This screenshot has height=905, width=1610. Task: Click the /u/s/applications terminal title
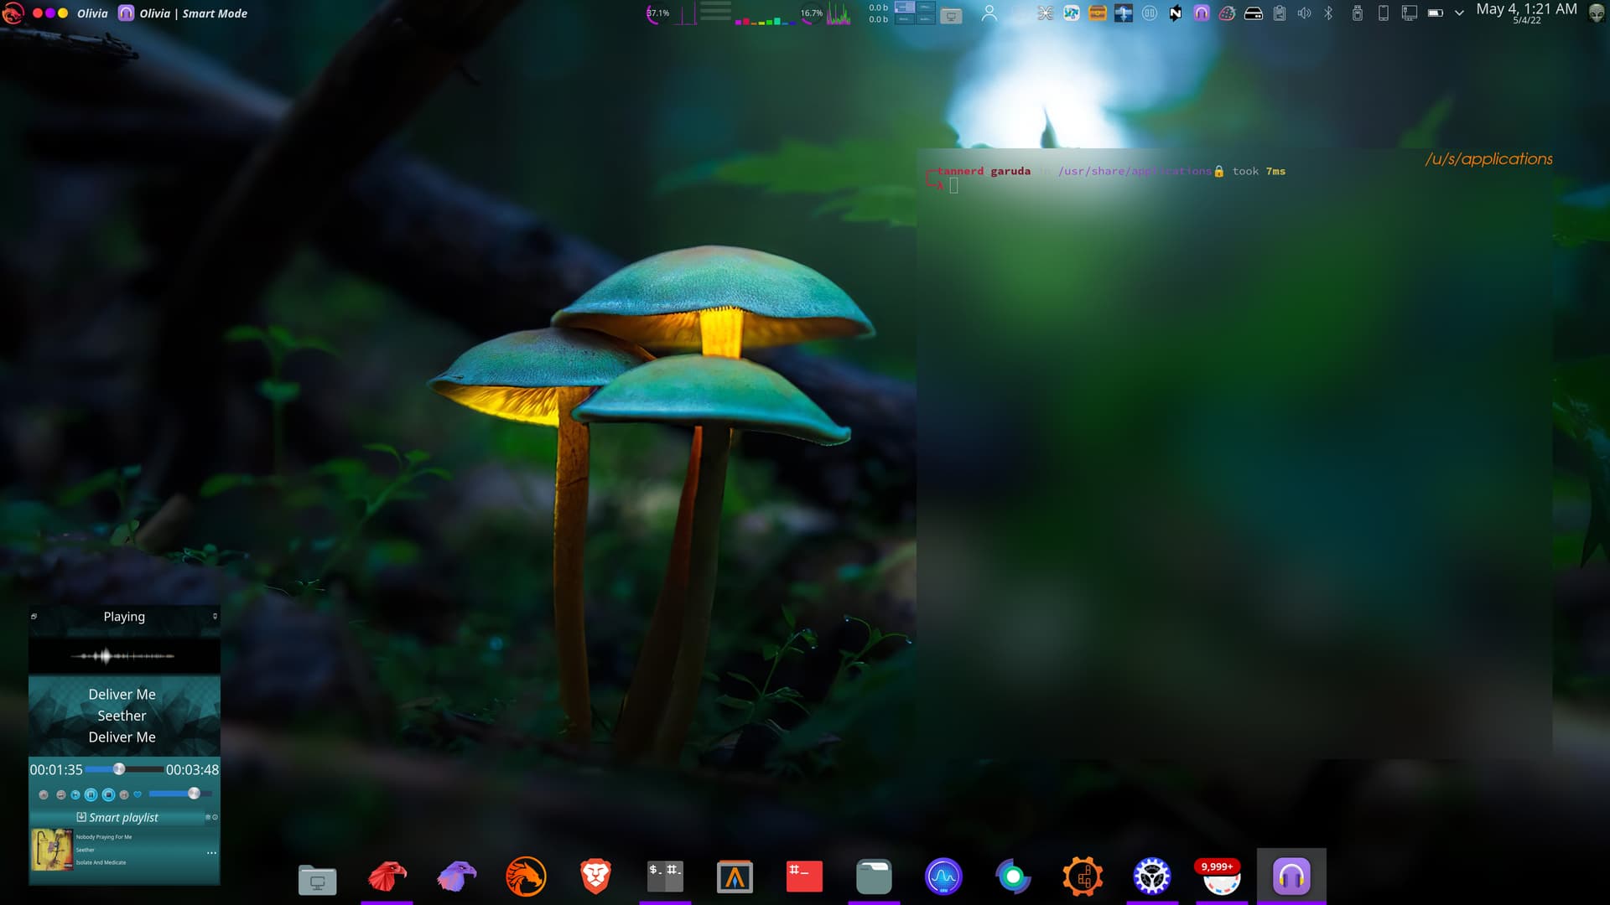1488,159
